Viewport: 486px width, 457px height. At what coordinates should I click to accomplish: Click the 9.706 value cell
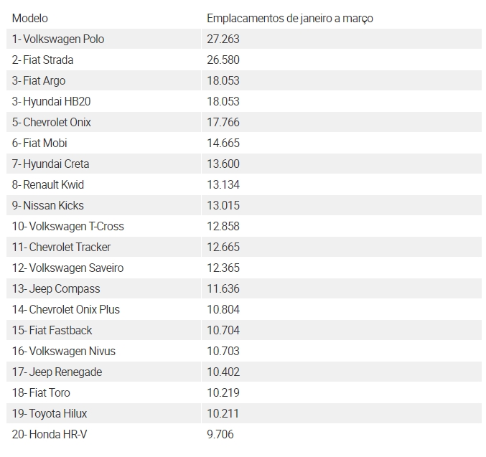[x=220, y=434]
